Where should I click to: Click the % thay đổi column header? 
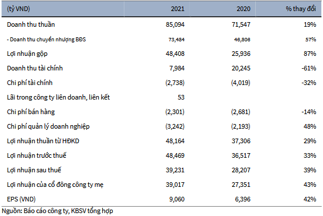(301, 9)
